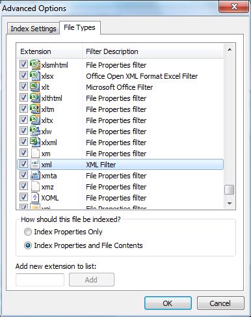This screenshot has height=317, width=251.
Task: Select the xlt file type icon
Action: tap(34, 87)
